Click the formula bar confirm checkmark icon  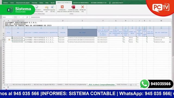click(x=23, y=17)
